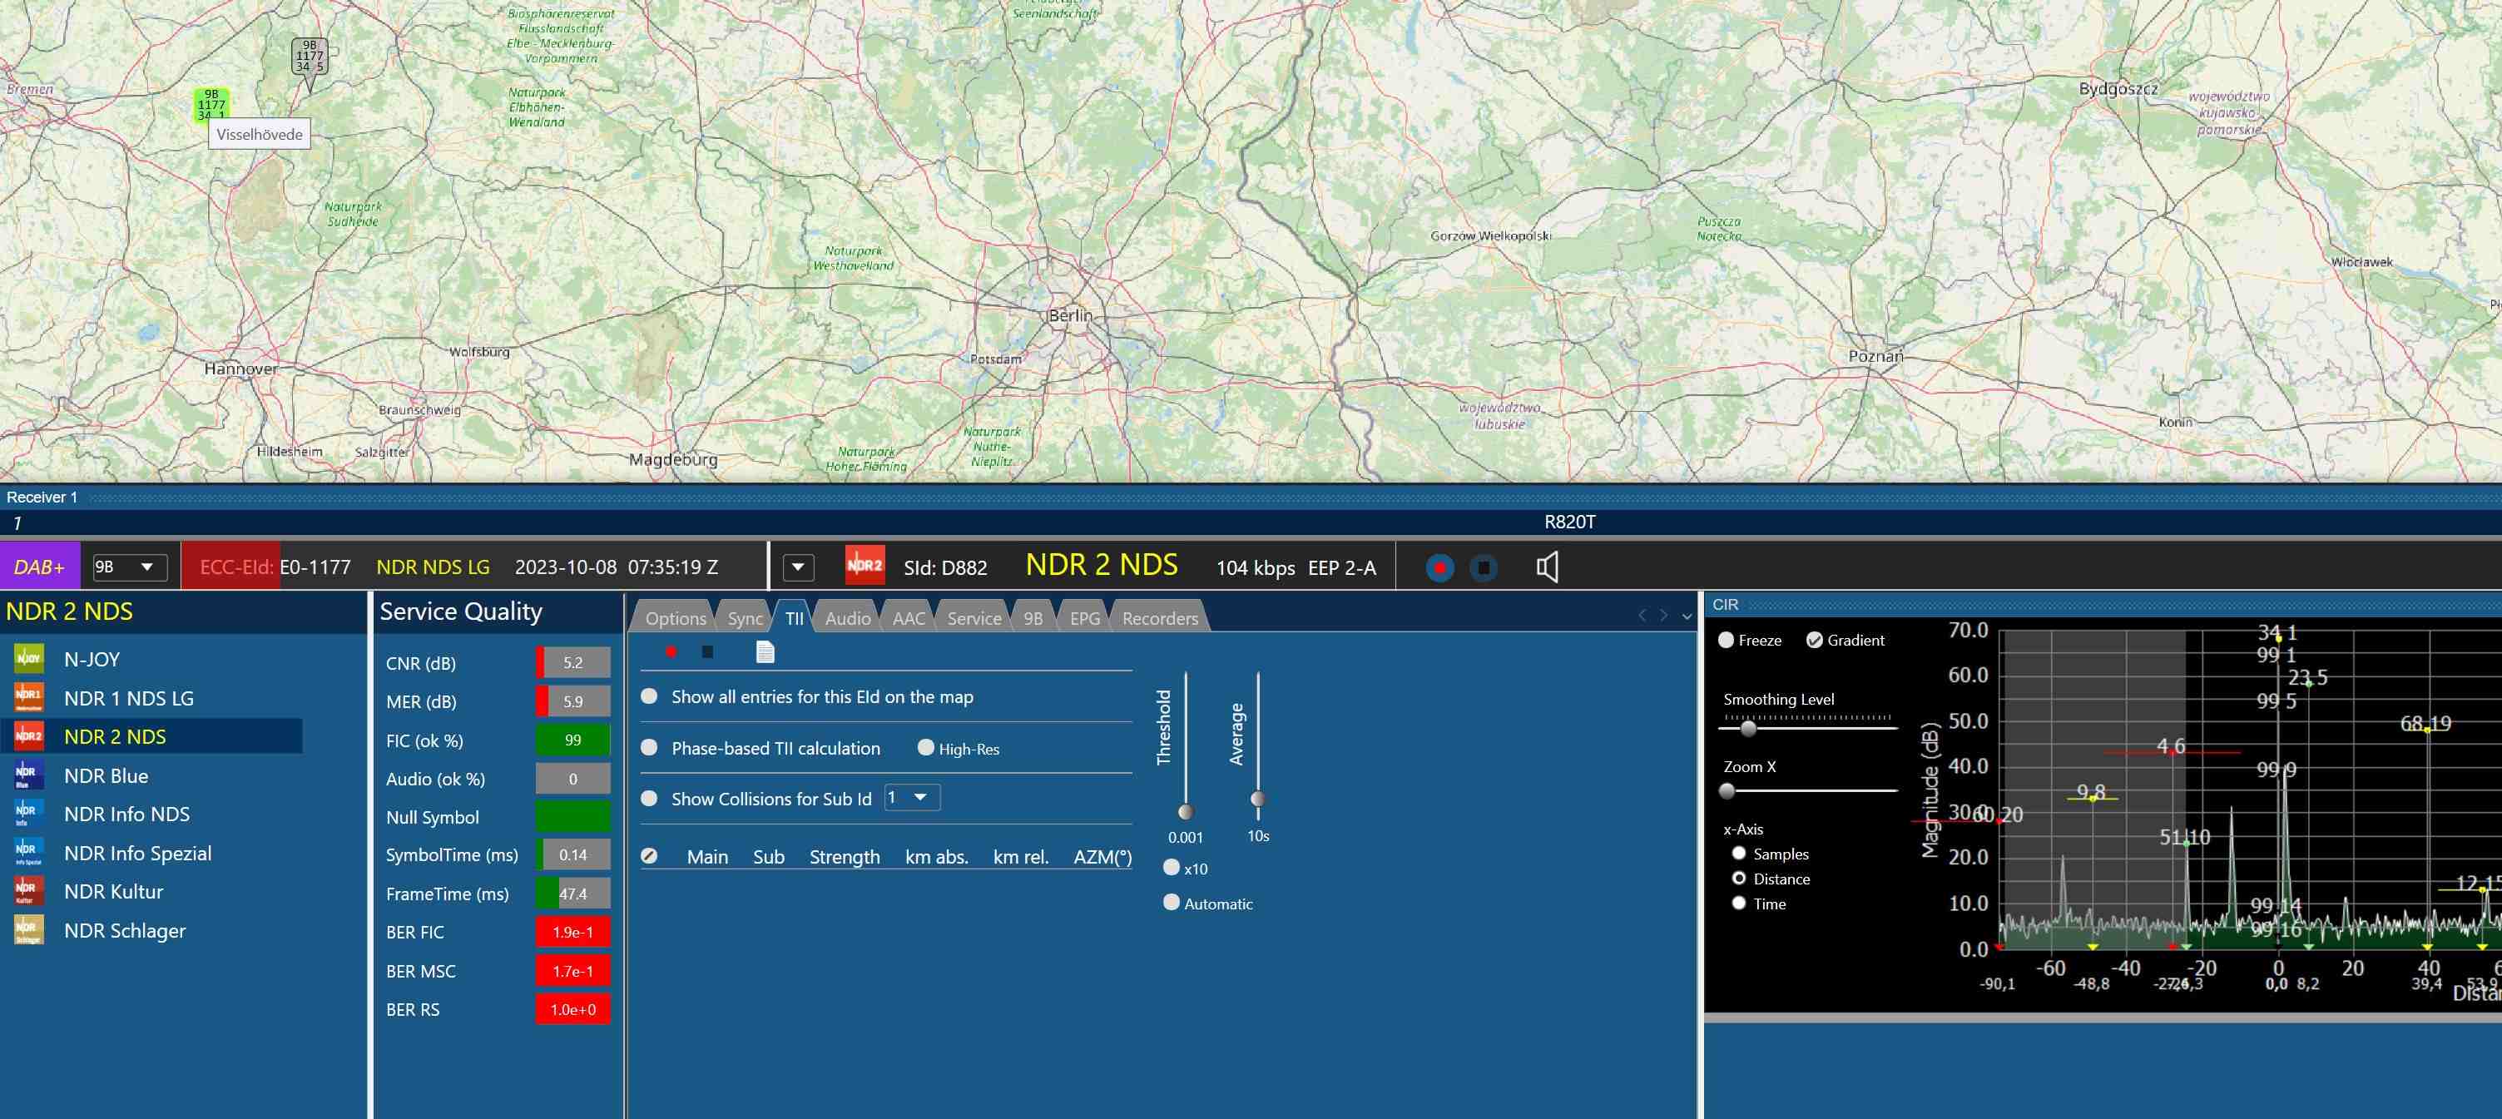Click the NDR Kultur station logo icon
This screenshot has width=2502, height=1119.
28,892
